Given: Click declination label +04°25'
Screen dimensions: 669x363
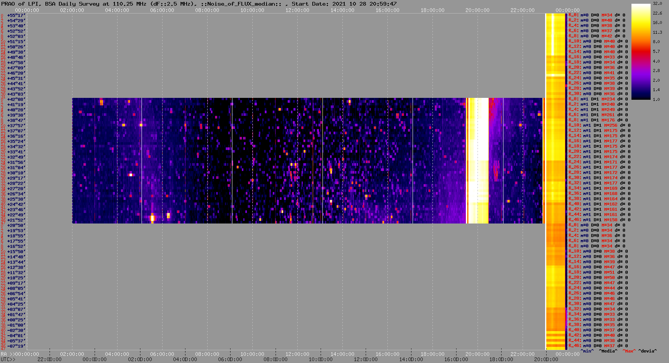Looking at the screenshot, I should pyautogui.click(x=16, y=304).
